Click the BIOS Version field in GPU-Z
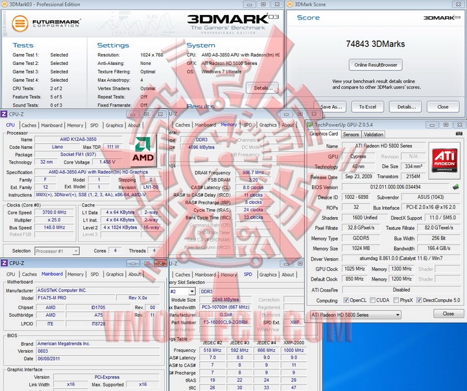467x391 pixels. [x=396, y=187]
